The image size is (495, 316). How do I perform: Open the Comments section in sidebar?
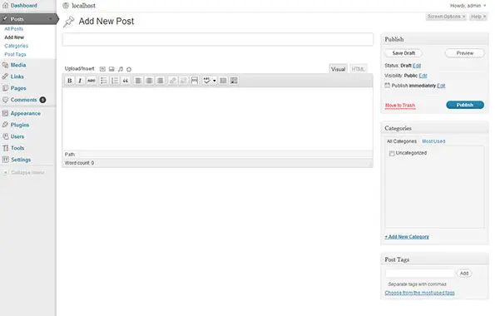point(23,100)
